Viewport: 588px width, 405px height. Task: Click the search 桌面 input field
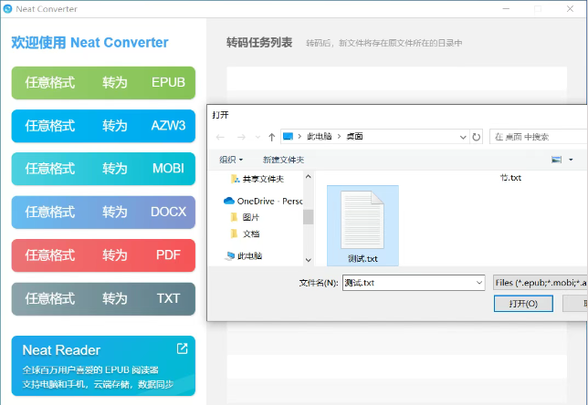539,137
